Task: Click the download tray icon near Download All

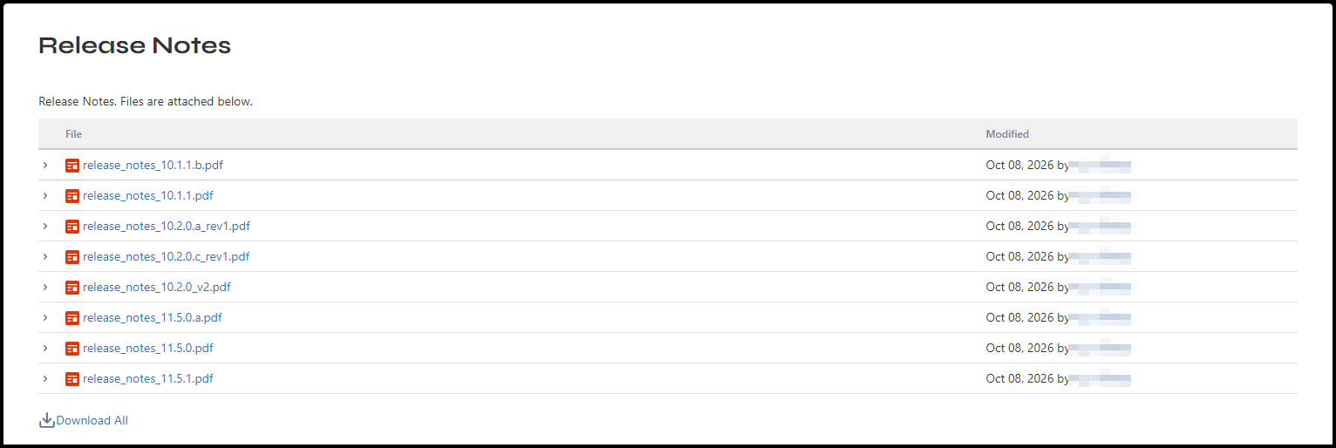Action: point(47,420)
